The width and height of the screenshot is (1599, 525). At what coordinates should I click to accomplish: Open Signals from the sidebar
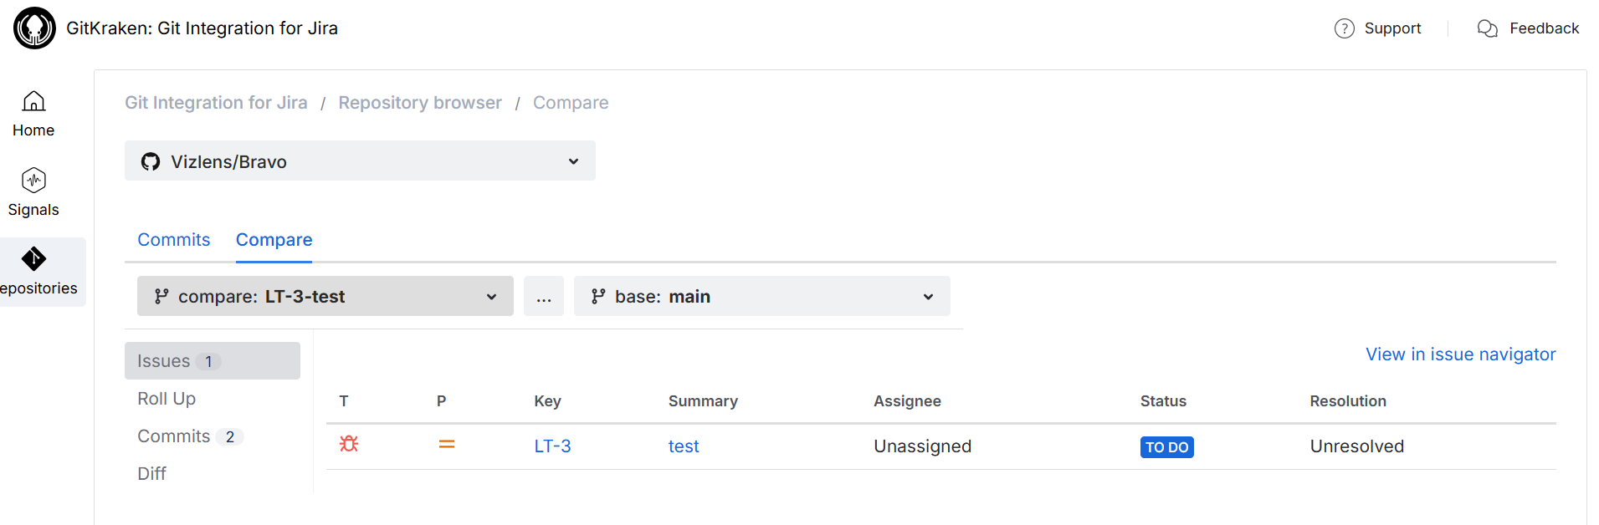[33, 181]
